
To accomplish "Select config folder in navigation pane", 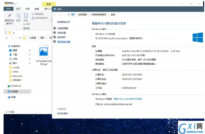I will tap(16, 67).
